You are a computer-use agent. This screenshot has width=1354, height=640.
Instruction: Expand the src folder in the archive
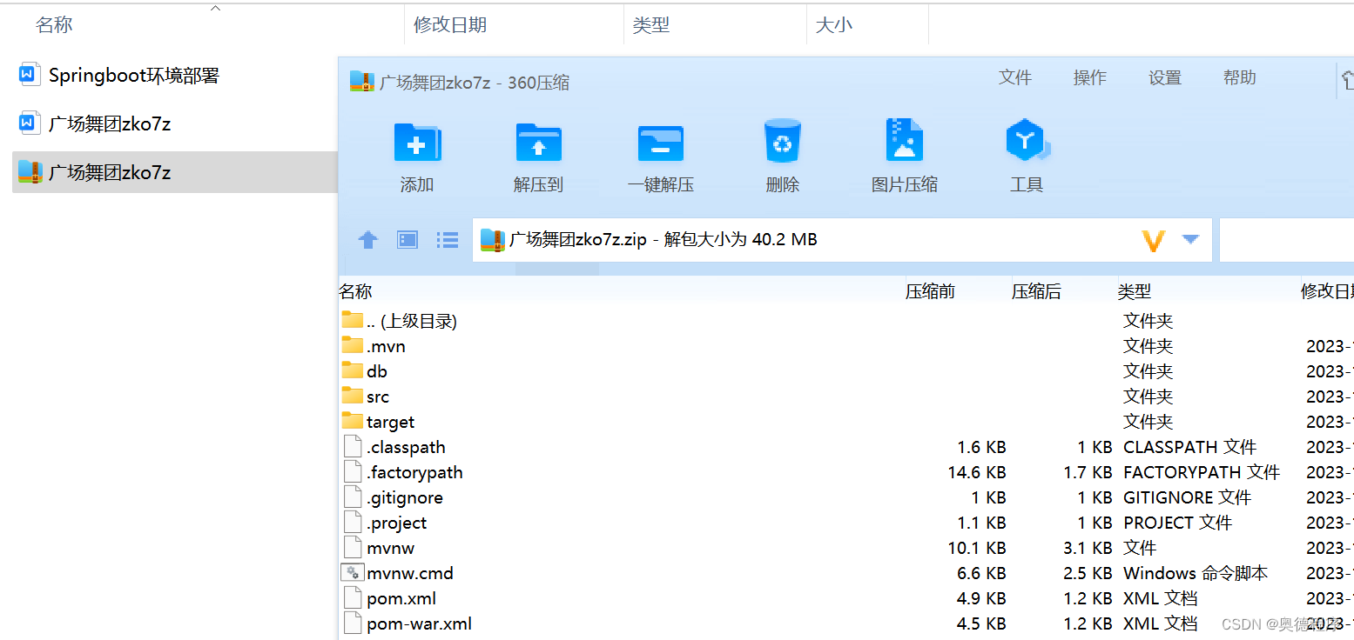click(376, 396)
